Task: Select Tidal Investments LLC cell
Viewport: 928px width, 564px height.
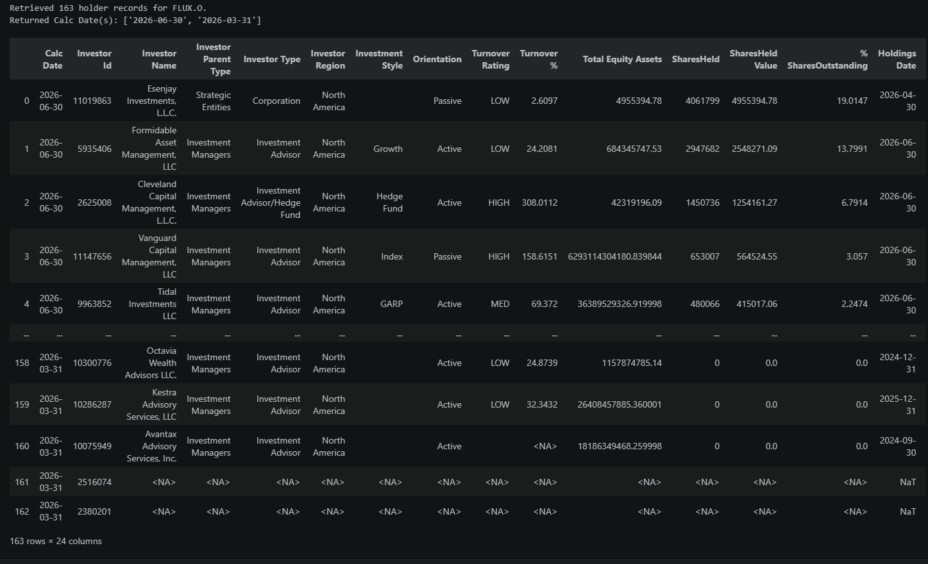Action: (153, 304)
